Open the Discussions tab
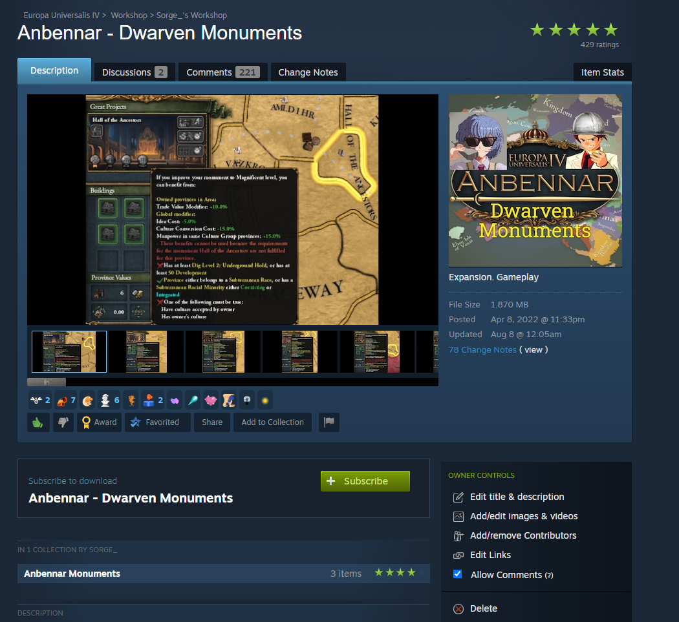 135,72
